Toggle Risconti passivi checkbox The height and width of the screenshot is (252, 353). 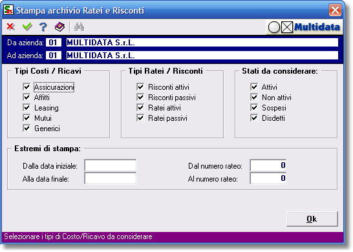140,97
